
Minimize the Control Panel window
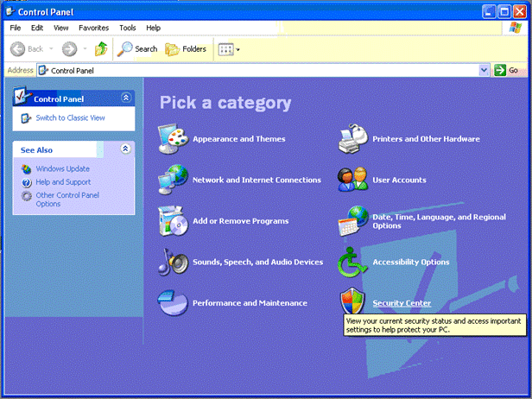coord(489,12)
